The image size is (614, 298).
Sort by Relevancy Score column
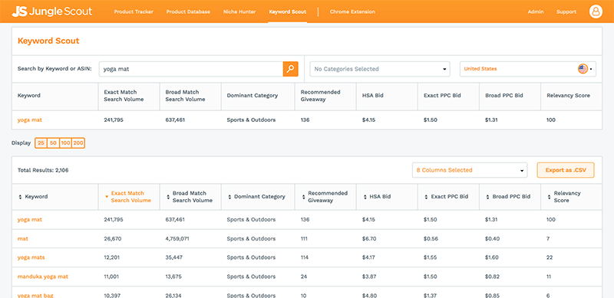tap(549, 197)
